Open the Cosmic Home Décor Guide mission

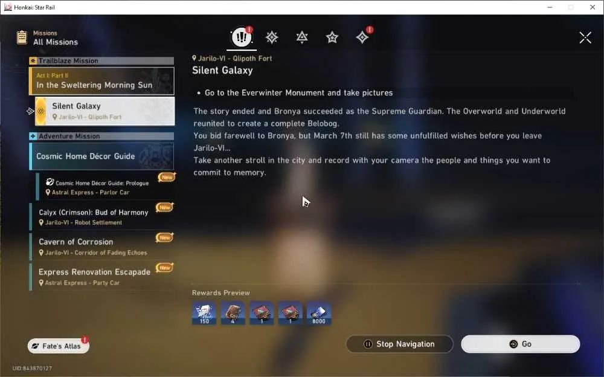coord(101,156)
